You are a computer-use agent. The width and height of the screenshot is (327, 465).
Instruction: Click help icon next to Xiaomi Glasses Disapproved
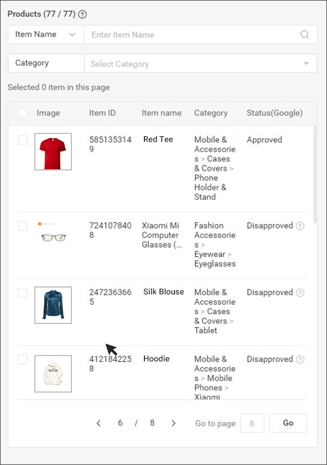300,226
